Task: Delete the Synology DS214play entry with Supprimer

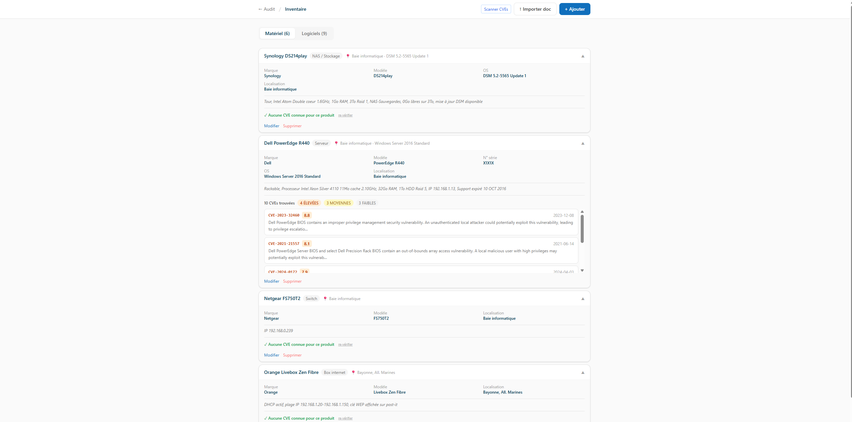Action: [292, 126]
